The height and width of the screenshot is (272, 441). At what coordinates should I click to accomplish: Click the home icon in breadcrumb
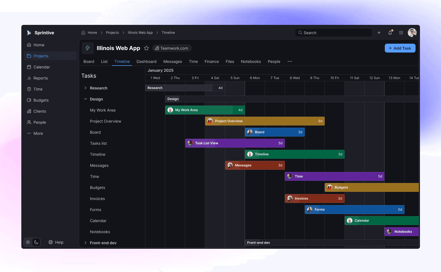[83, 33]
